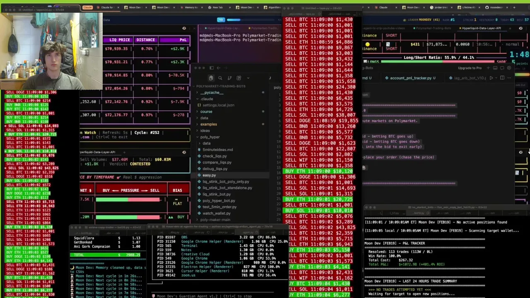
Task: Switch to the moondev GitHub browser tab
Action: [x=496, y=7]
